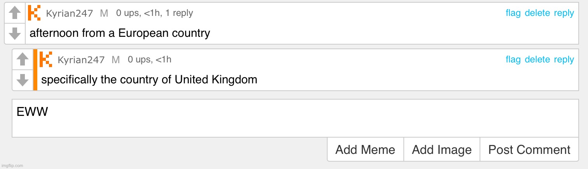Viewport: 588px width, 169px height.
Task: Click the Kyrian247 avatar icon on reply comment
Action: click(x=46, y=60)
